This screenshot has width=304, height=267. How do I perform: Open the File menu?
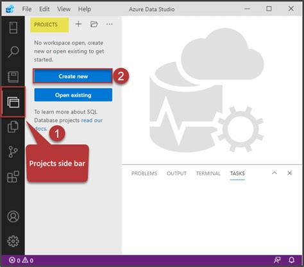tap(27, 9)
